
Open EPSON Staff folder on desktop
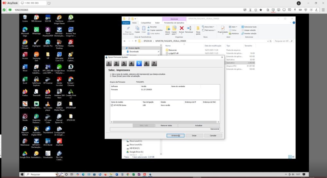click(x=71, y=105)
